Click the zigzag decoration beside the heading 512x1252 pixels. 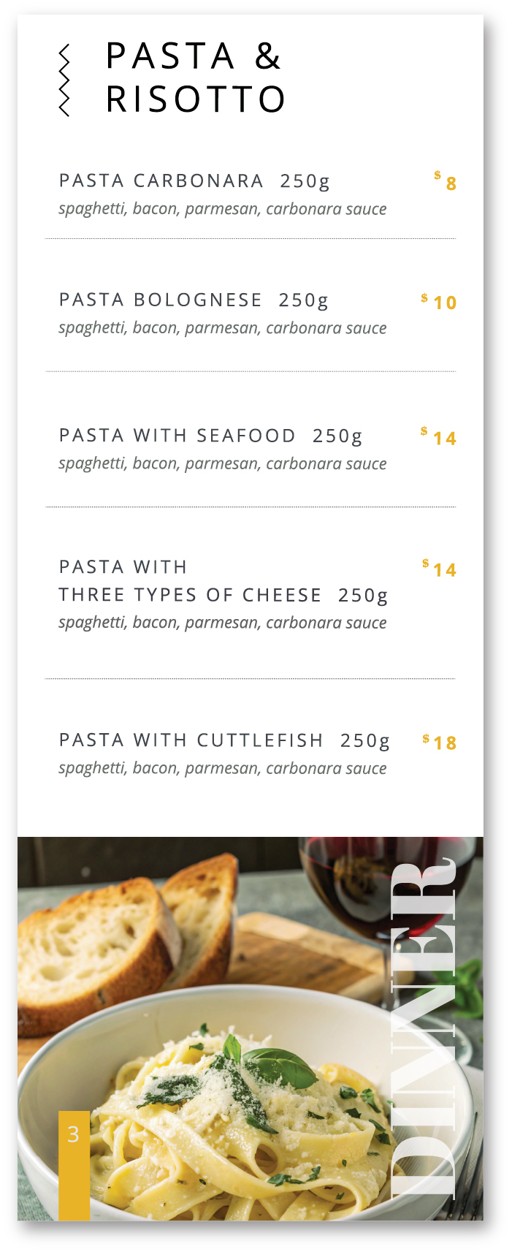(x=64, y=80)
